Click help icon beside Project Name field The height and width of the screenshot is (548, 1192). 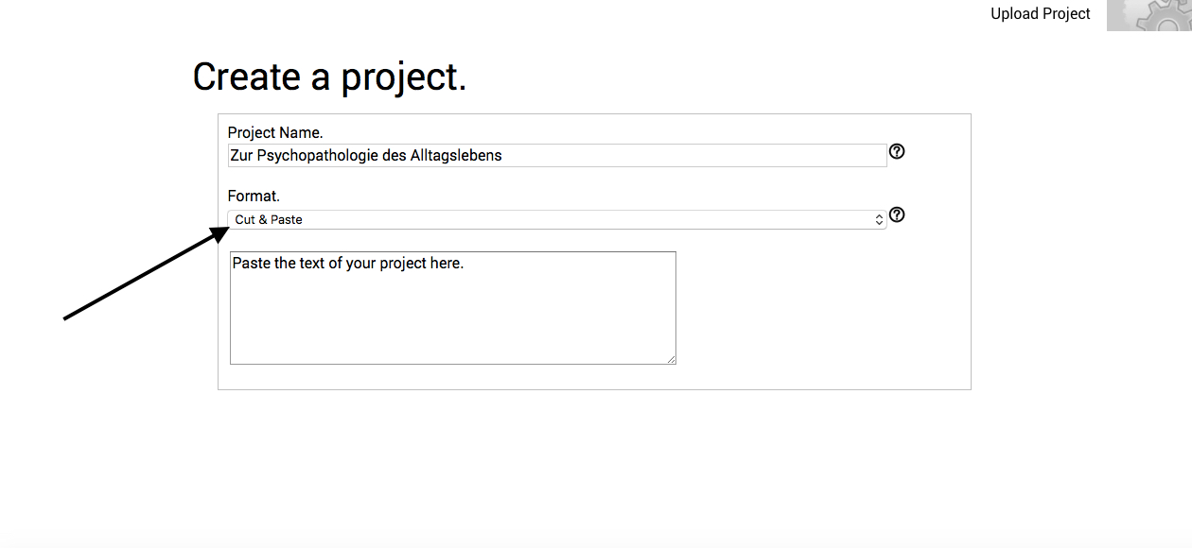(x=897, y=151)
